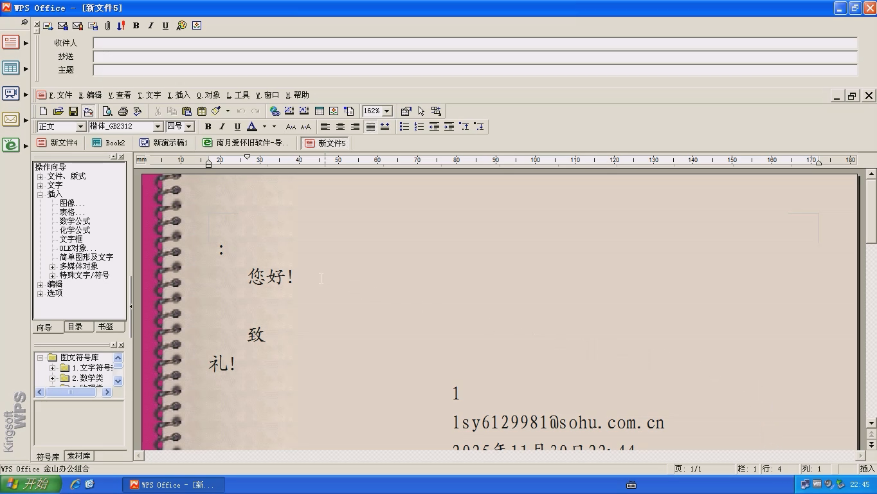Click the select pointer arrow icon in toolbar

coord(421,111)
